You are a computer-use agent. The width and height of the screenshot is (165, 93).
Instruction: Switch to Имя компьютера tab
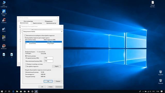tap(28, 21)
